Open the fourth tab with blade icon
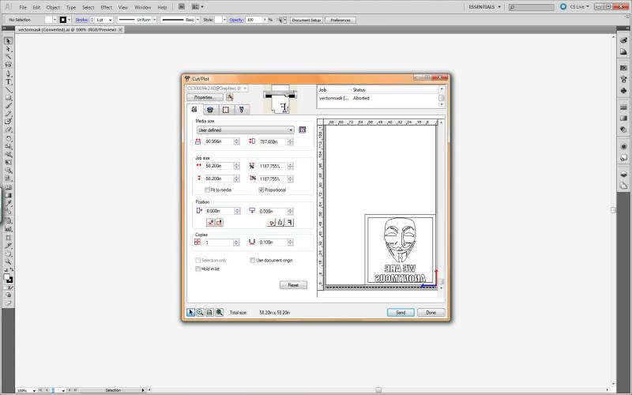This screenshot has width=632, height=395. tap(242, 110)
